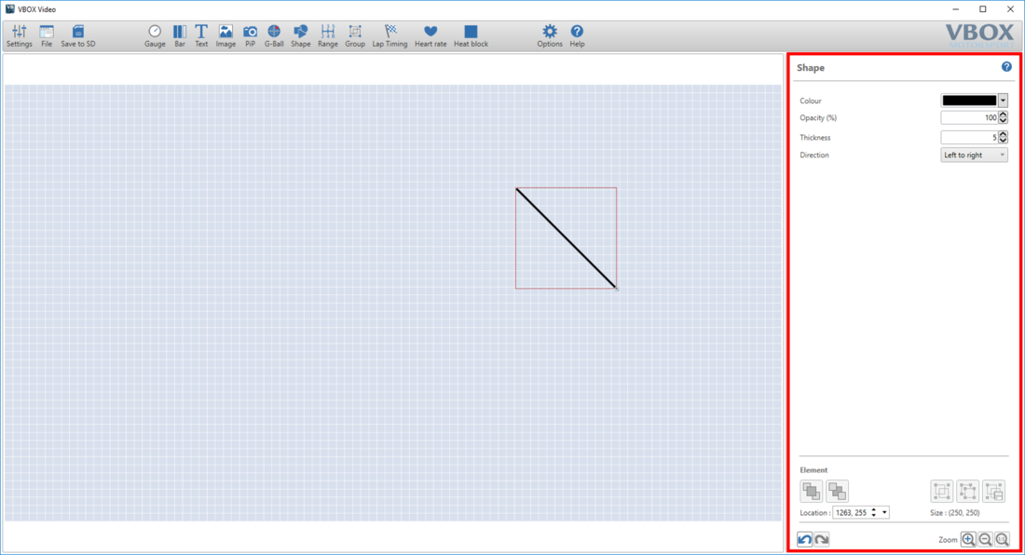Image resolution: width=1025 pixels, height=555 pixels.
Task: Select the Text tool
Action: tap(201, 36)
